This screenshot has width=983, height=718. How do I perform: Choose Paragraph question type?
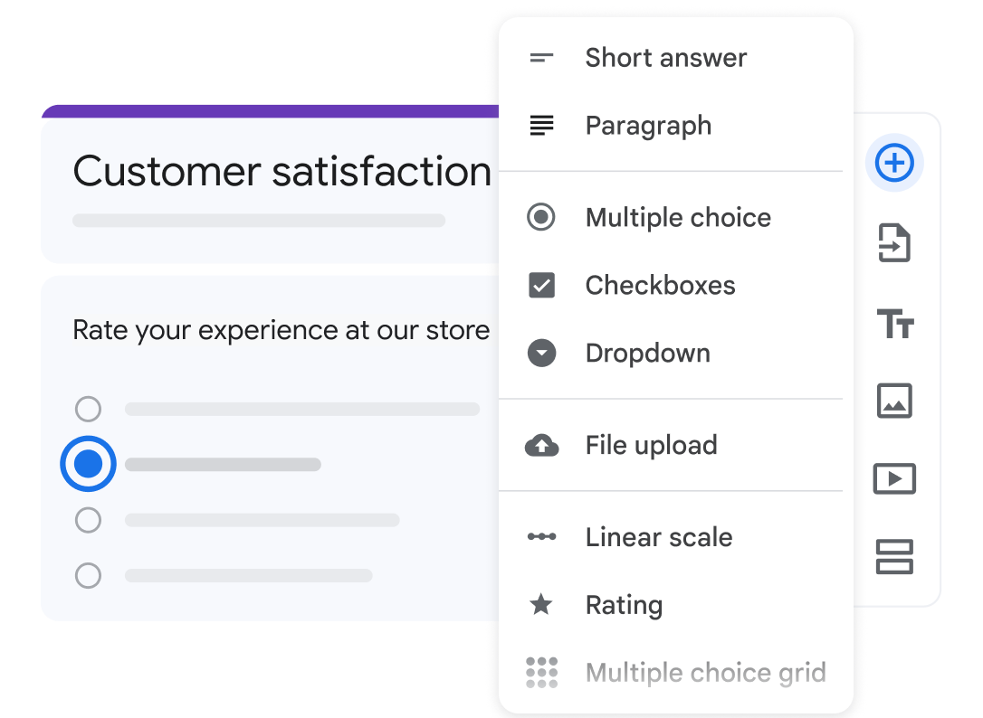click(x=648, y=126)
